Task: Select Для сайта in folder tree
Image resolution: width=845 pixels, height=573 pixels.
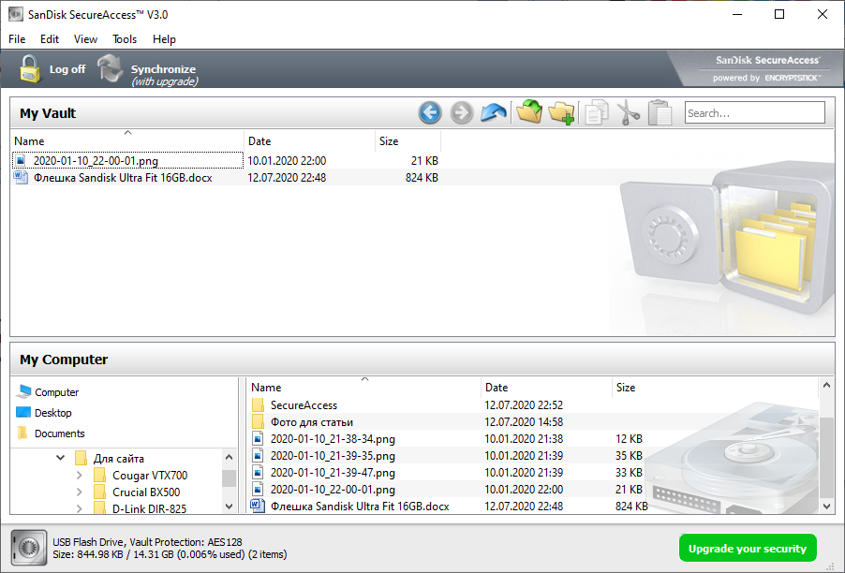Action: point(119,458)
